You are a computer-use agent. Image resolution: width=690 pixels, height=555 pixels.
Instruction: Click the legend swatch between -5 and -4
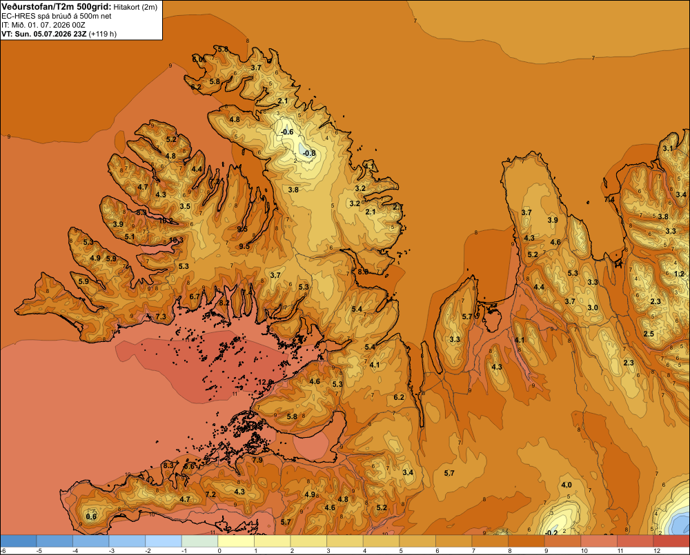tap(55, 541)
